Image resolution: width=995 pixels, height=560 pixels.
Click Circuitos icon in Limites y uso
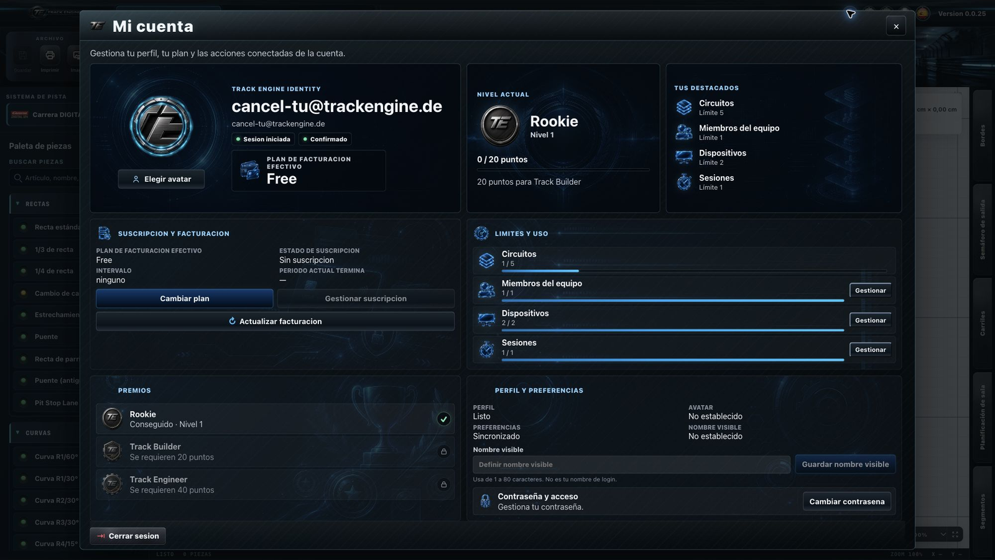pos(486,261)
